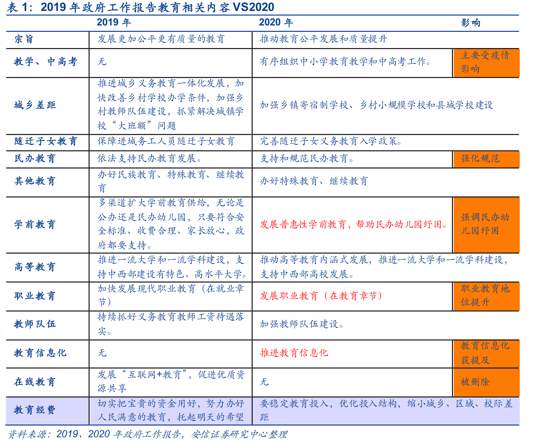Click the '影响' column header
This screenshot has width=547, height=443.
(471, 23)
